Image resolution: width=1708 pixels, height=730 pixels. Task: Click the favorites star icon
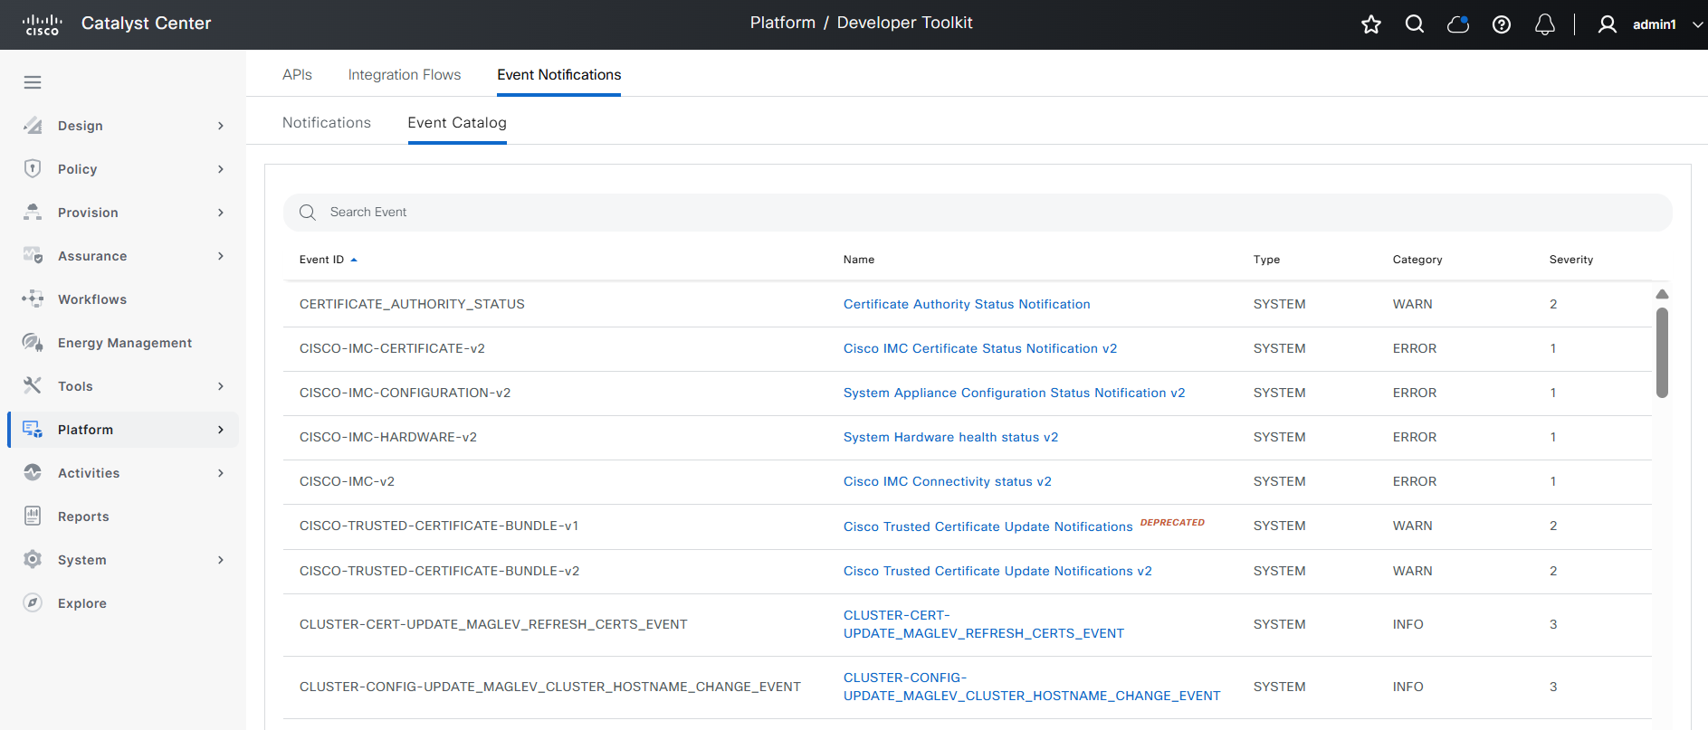pos(1370,24)
